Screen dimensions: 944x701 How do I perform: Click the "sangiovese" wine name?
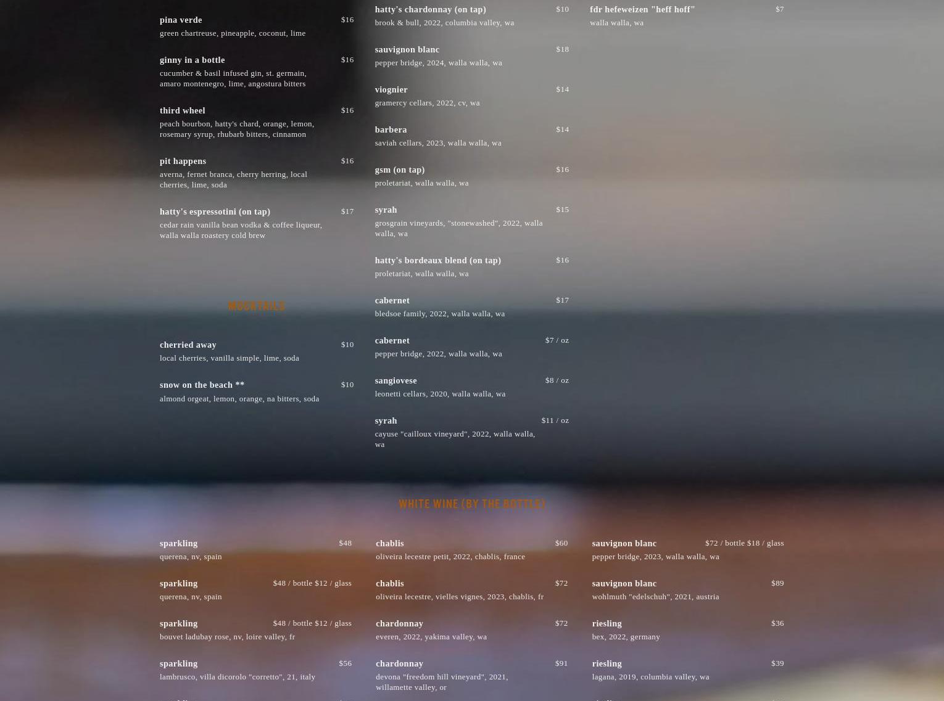tap(395, 380)
